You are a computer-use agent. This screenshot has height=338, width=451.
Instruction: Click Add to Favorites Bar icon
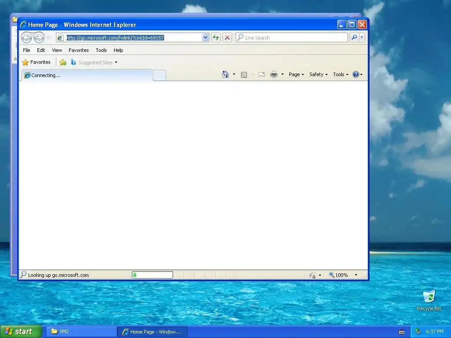pyautogui.click(x=63, y=62)
